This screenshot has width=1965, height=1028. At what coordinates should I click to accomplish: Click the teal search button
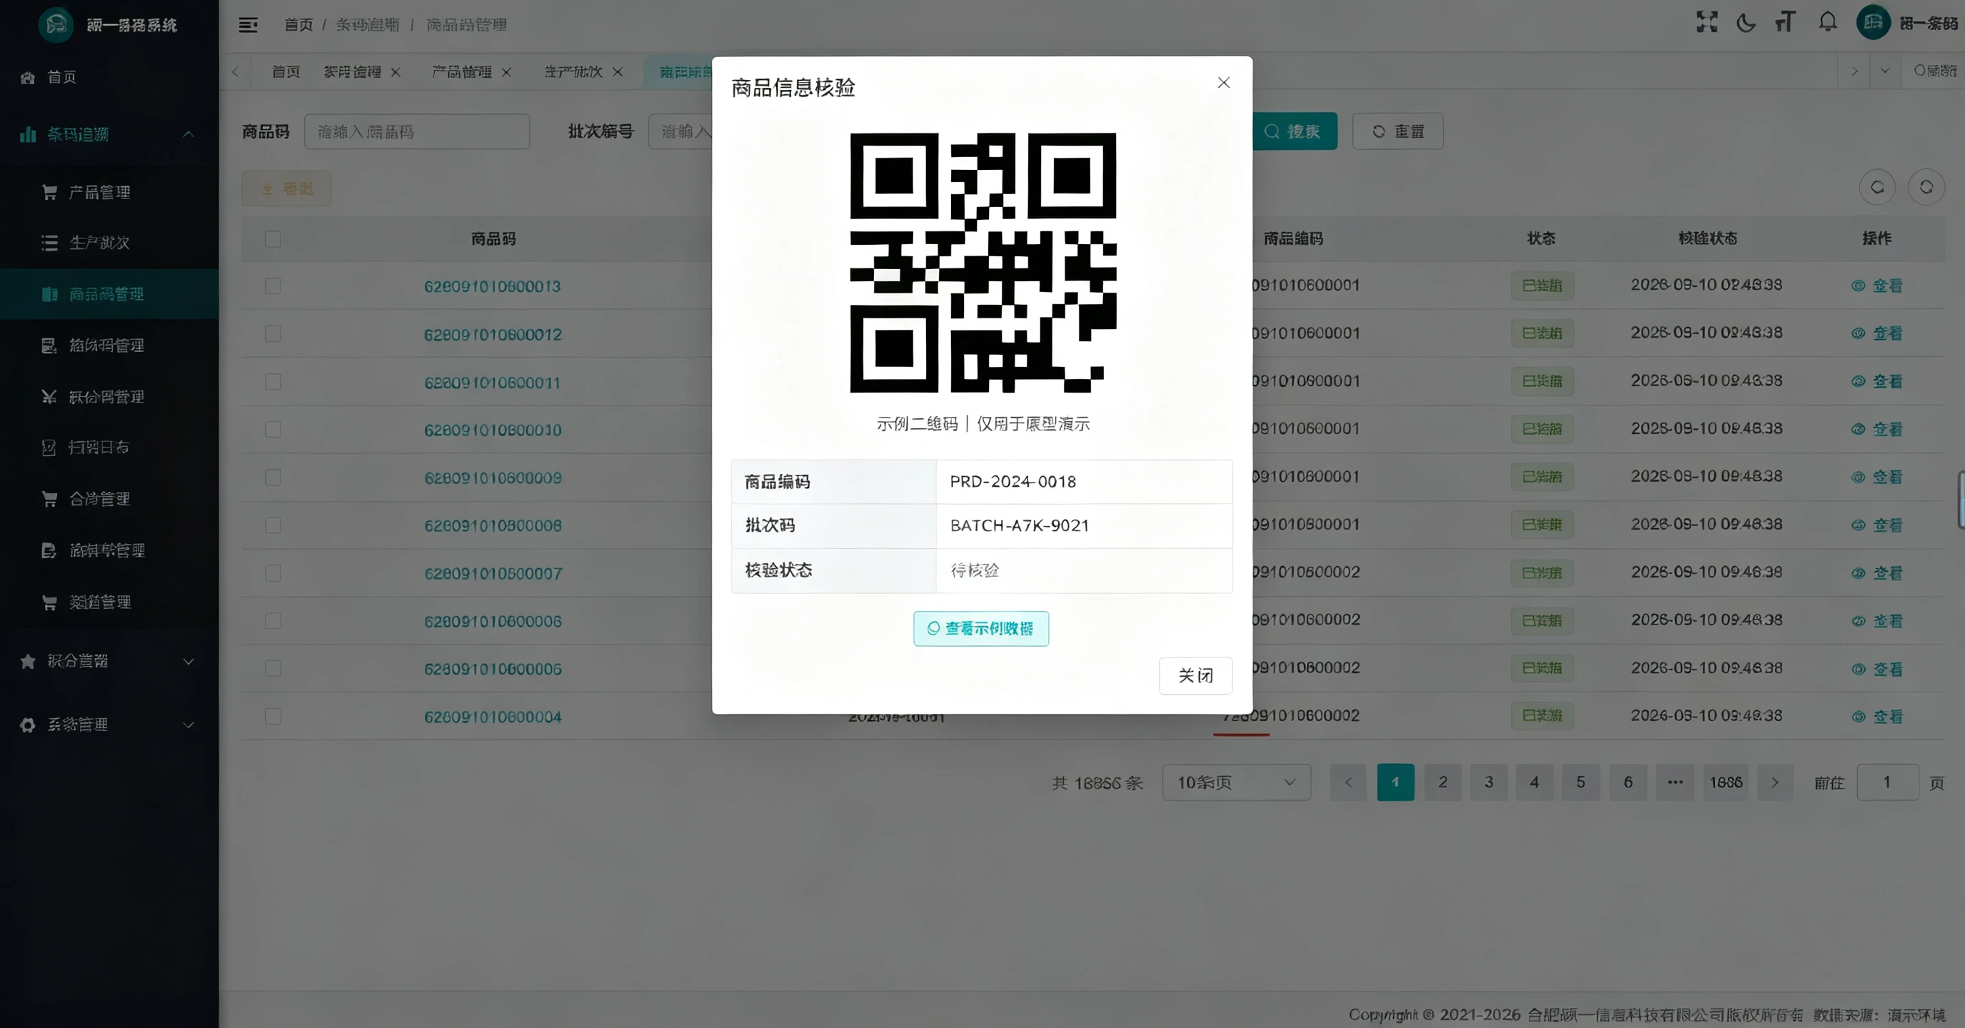[x=1295, y=131]
